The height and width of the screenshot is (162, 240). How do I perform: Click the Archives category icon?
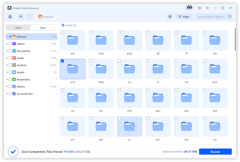coord(14,65)
